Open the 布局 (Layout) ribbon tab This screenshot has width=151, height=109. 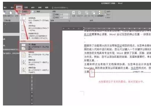19,7
